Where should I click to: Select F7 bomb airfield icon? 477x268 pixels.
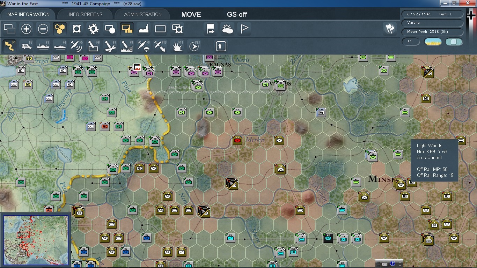(110, 46)
